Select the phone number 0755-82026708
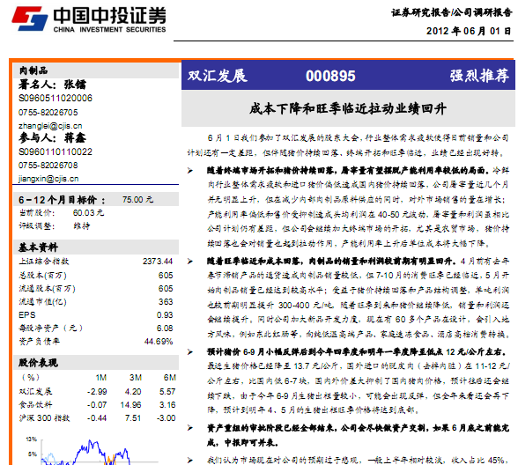This screenshot has height=465, width=518. 48,166
